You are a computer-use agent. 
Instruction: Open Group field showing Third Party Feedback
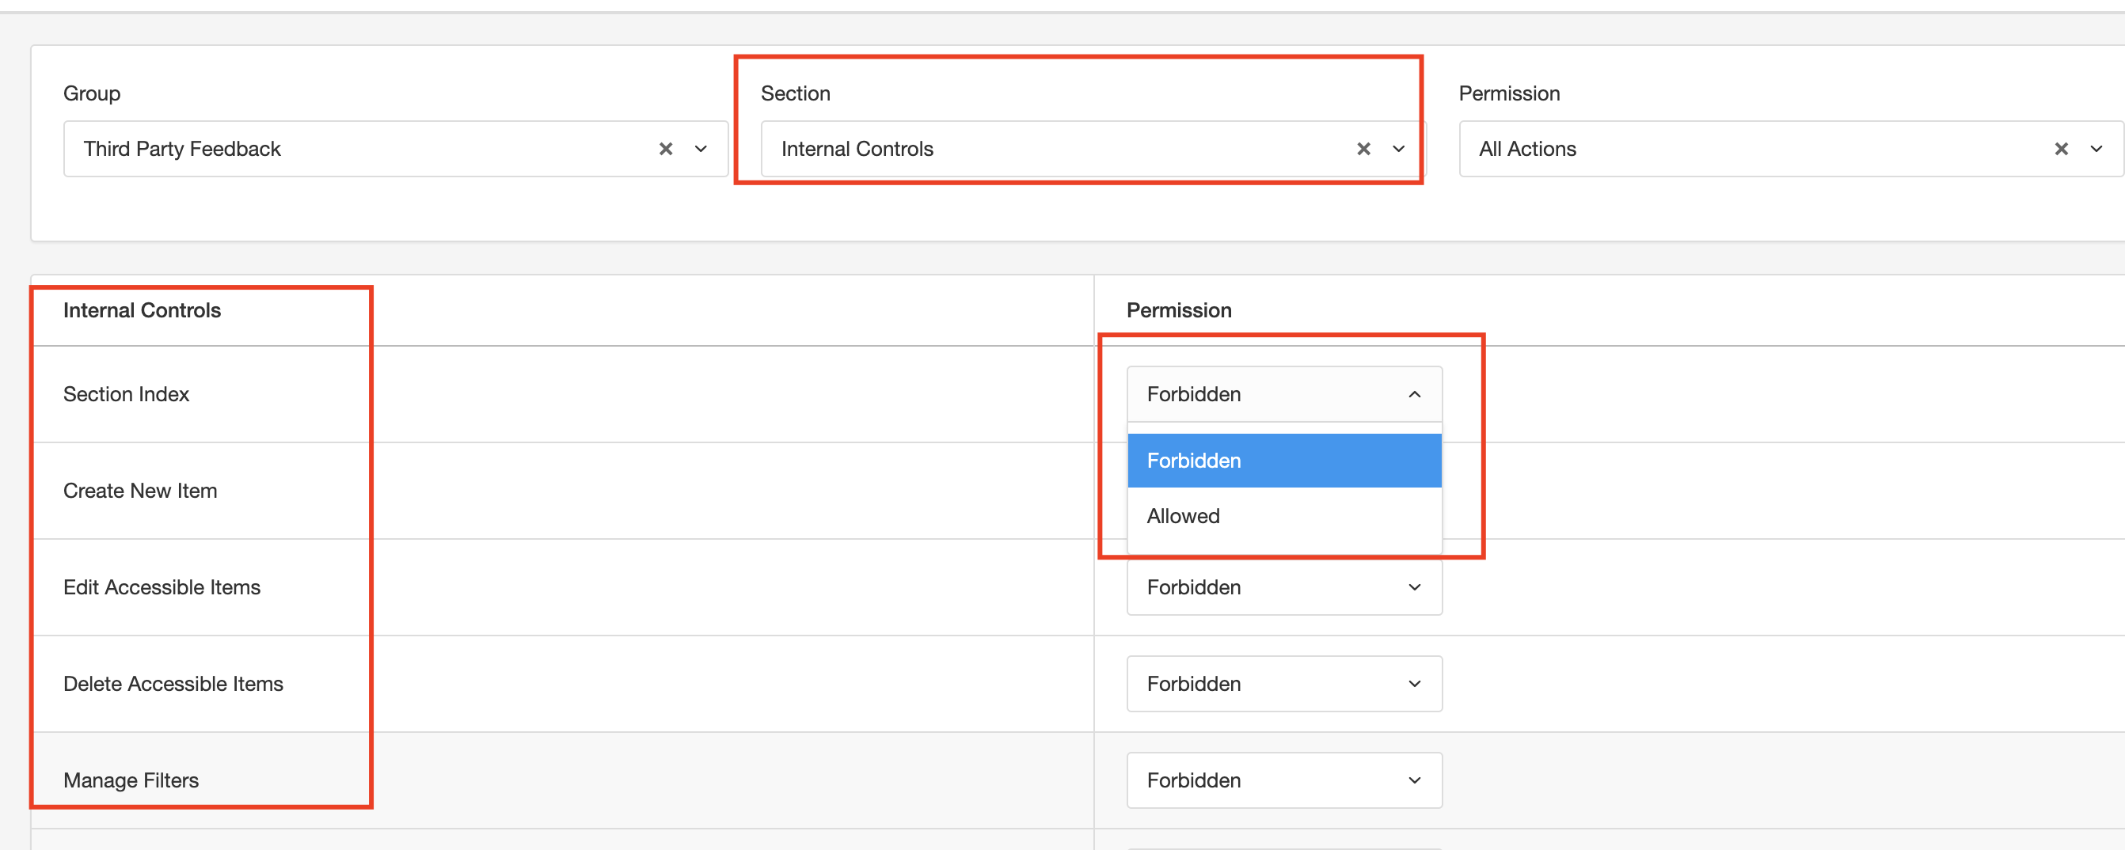(x=396, y=150)
